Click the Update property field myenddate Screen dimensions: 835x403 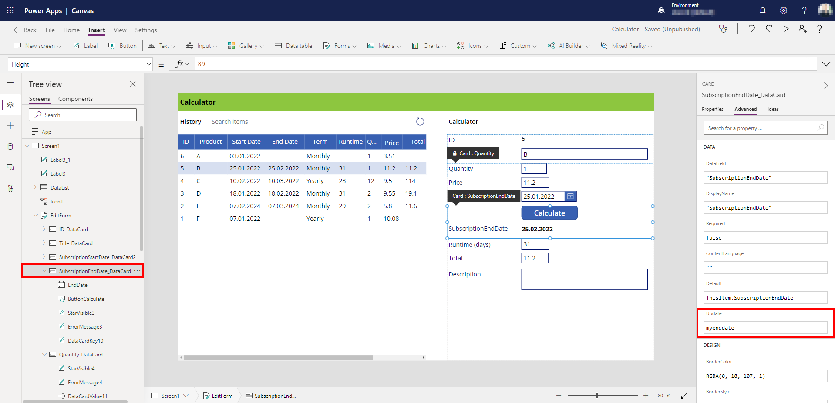point(765,328)
